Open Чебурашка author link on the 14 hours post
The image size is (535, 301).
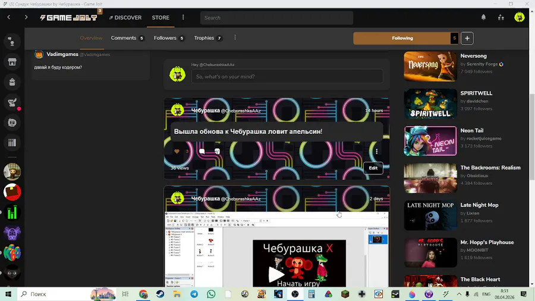(x=206, y=111)
